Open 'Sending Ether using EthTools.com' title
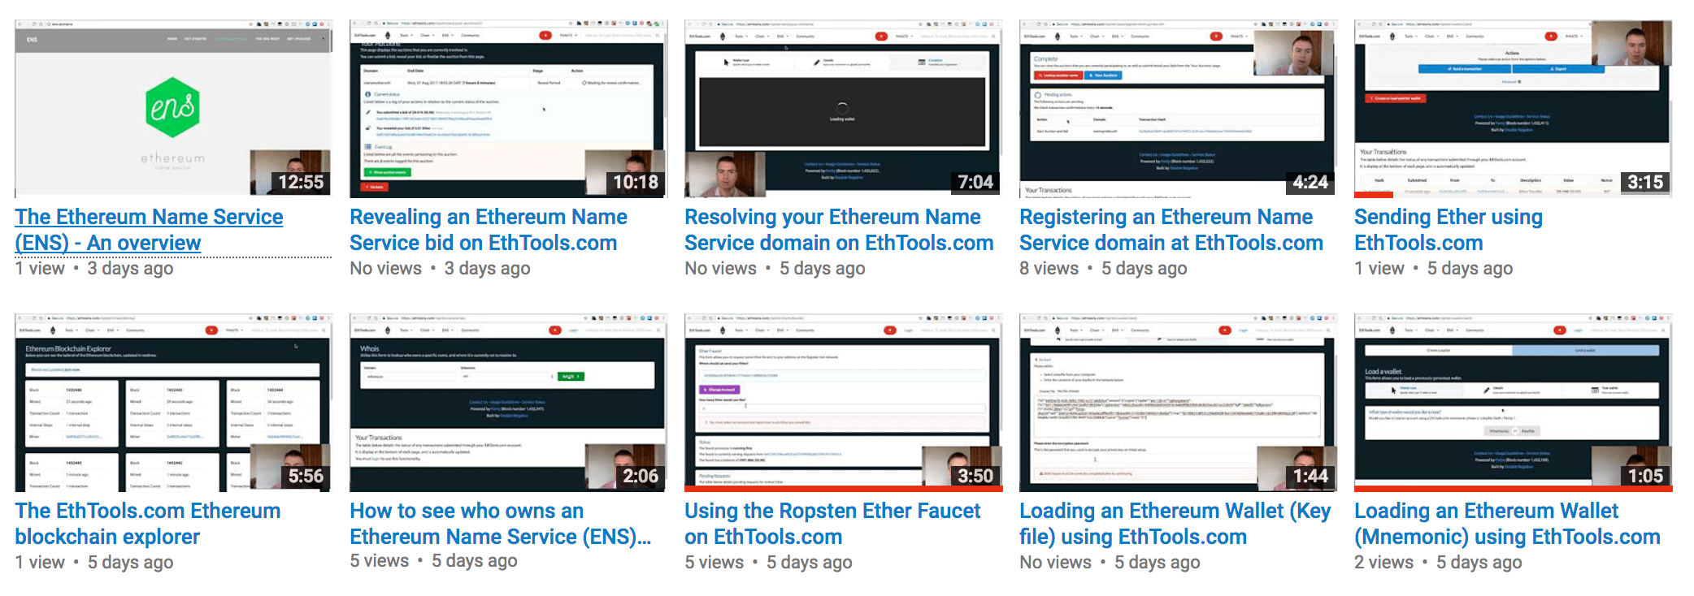 pyautogui.click(x=1449, y=230)
